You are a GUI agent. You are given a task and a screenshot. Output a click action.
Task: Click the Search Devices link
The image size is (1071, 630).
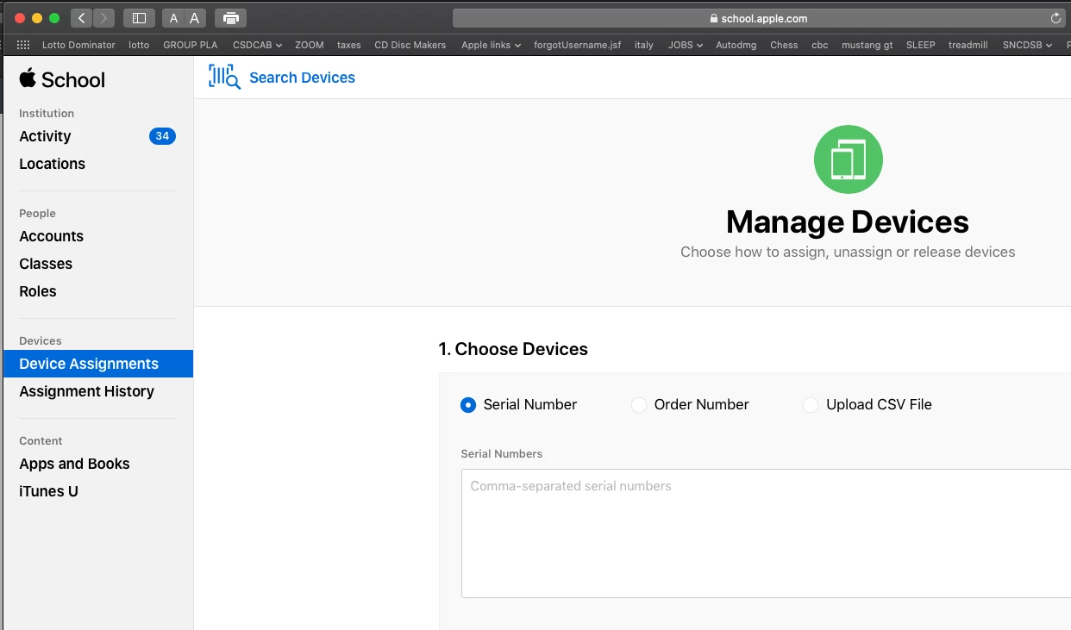[x=302, y=78]
